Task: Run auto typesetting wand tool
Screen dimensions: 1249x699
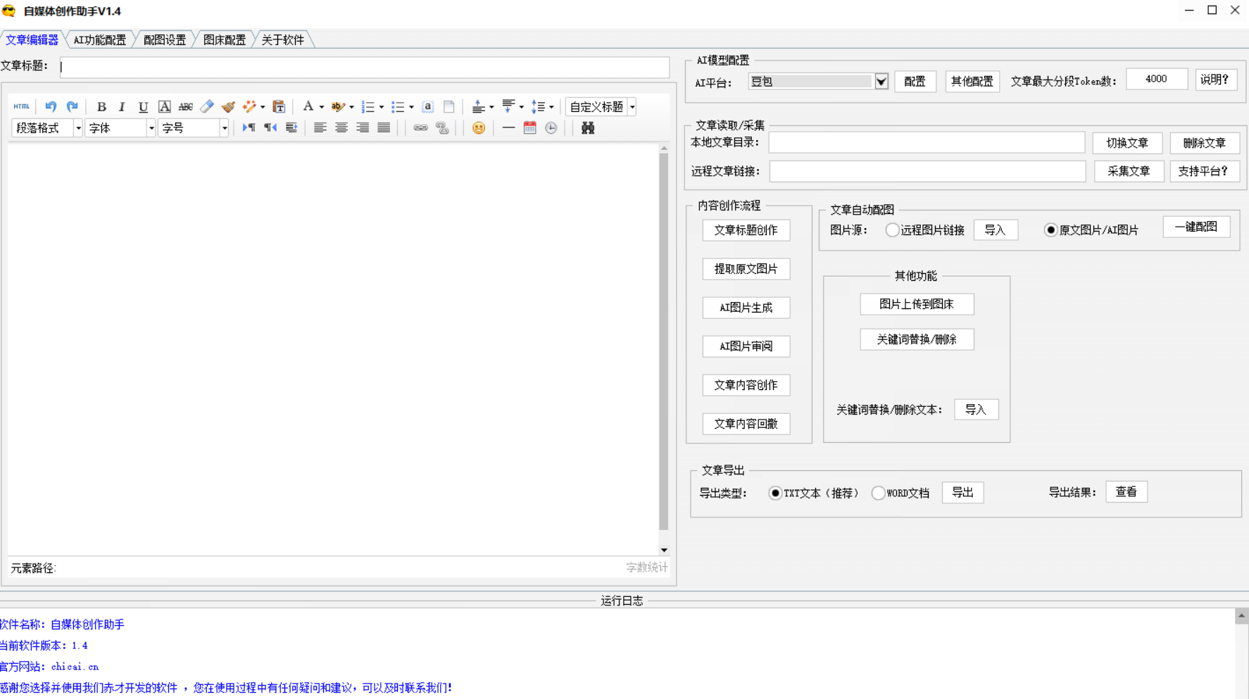Action: click(x=249, y=107)
